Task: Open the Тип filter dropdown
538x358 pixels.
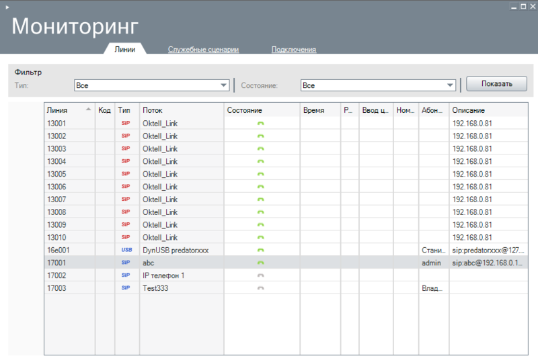Action: click(x=224, y=85)
